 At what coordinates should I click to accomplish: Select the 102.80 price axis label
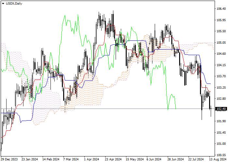[221, 99]
